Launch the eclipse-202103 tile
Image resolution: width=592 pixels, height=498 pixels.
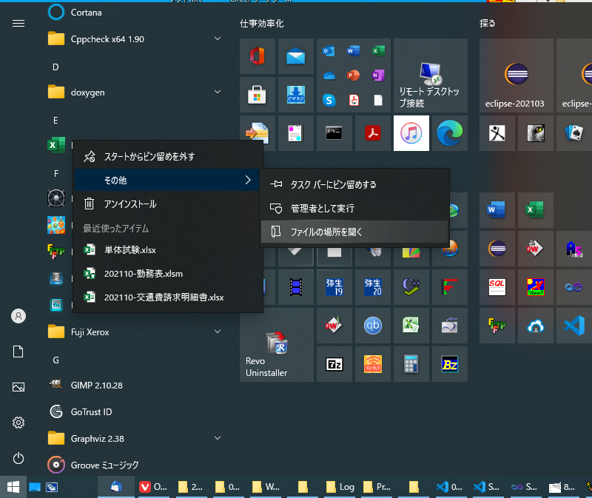tap(516, 75)
